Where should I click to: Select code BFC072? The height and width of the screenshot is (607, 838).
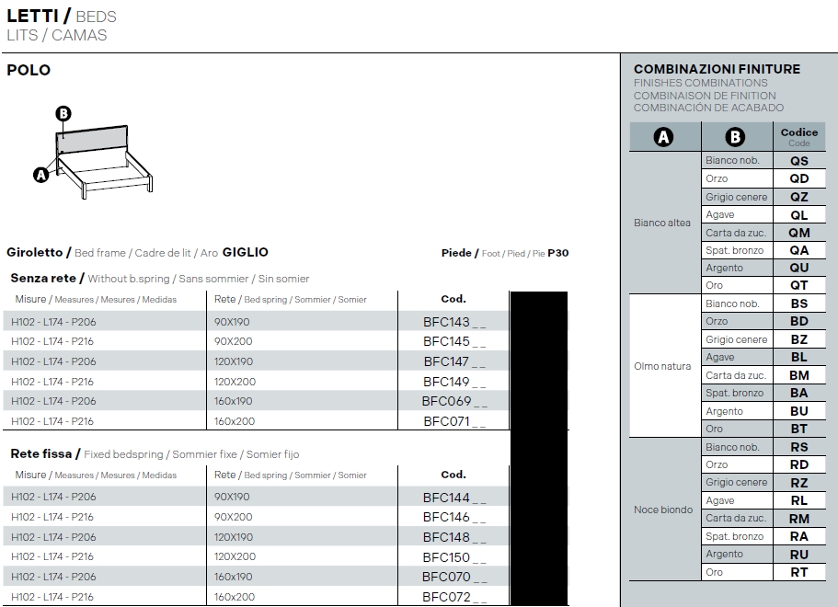[454, 597]
